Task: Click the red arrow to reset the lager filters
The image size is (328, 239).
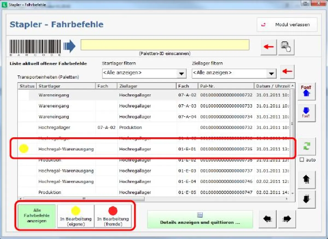Action: coord(287,72)
